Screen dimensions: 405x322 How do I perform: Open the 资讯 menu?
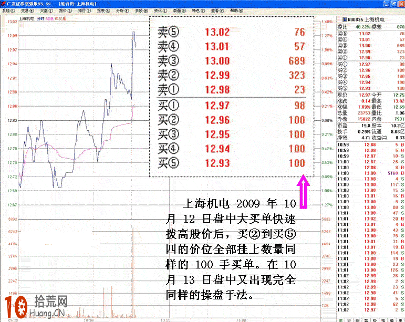tap(159, 10)
